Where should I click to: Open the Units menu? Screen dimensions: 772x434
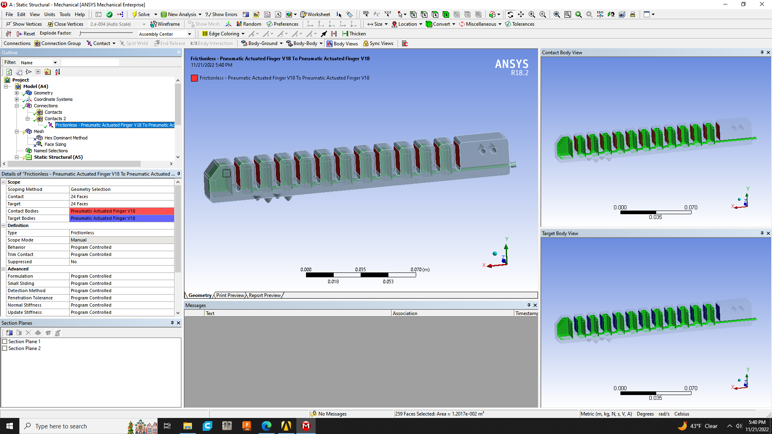click(49, 14)
